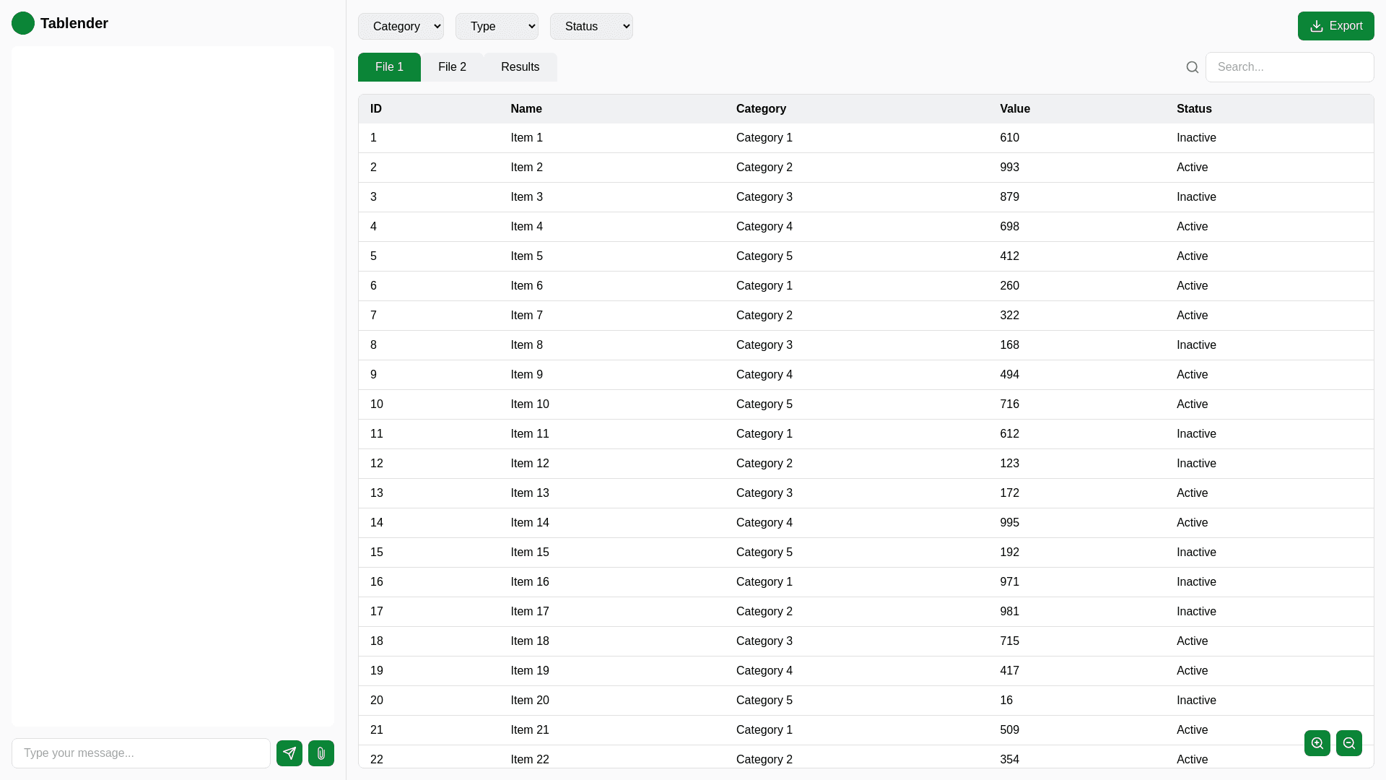1386x780 pixels.
Task: Open the Results tab
Action: coord(520,67)
